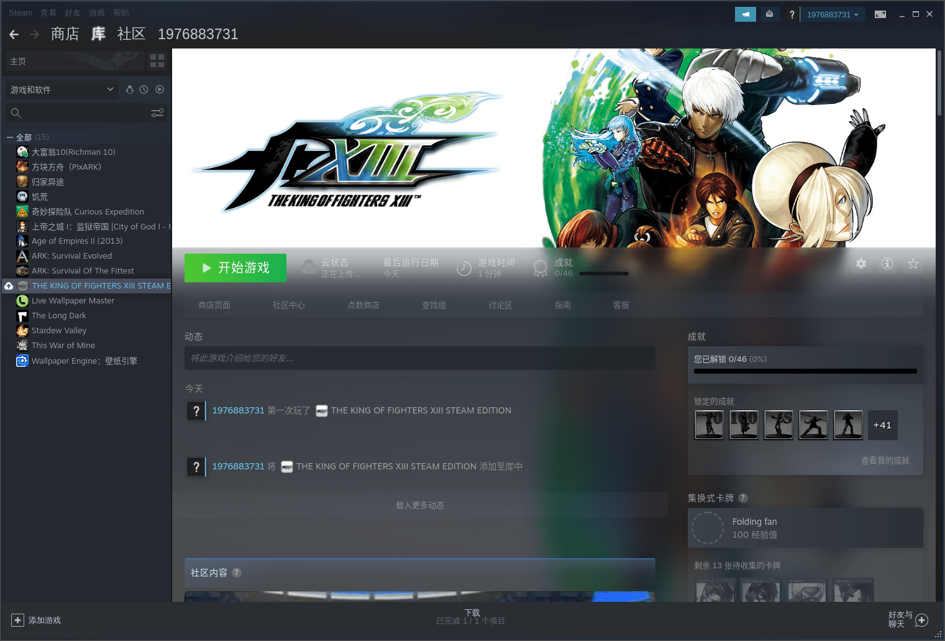
Task: Select Age of Empires II (2013)
Action: tap(77, 241)
